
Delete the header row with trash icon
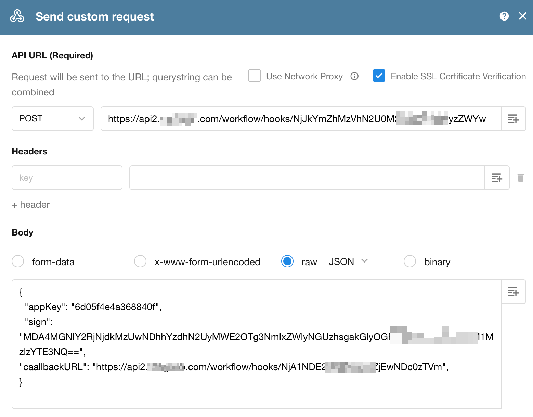tap(520, 178)
